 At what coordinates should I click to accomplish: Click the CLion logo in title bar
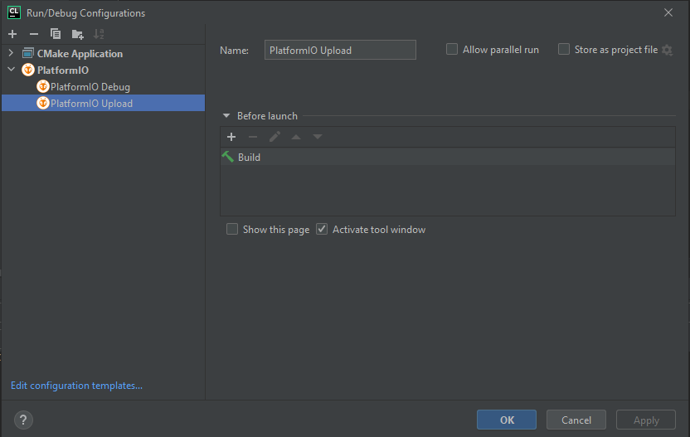14,12
